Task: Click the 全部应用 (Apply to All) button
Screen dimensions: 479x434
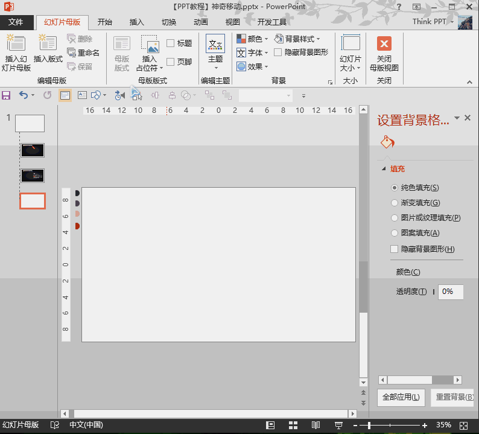Action: 401,397
